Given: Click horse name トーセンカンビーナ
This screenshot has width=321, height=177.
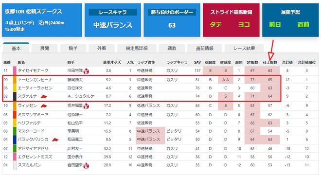Looking at the screenshot, I should [x=35, y=80].
